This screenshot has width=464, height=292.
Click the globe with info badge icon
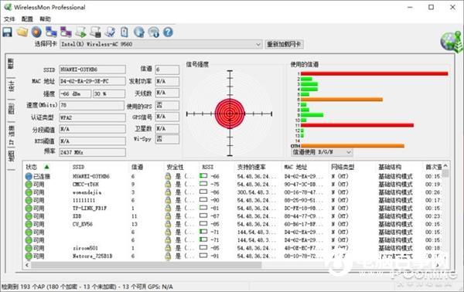[154, 32]
